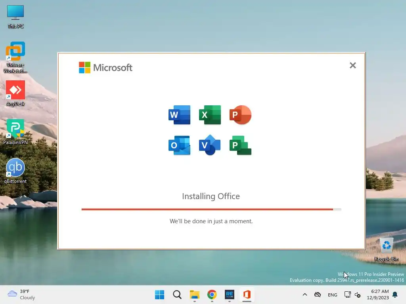Open File Explorer from the taskbar
Viewport: 406px width, 304px height.
point(194,294)
